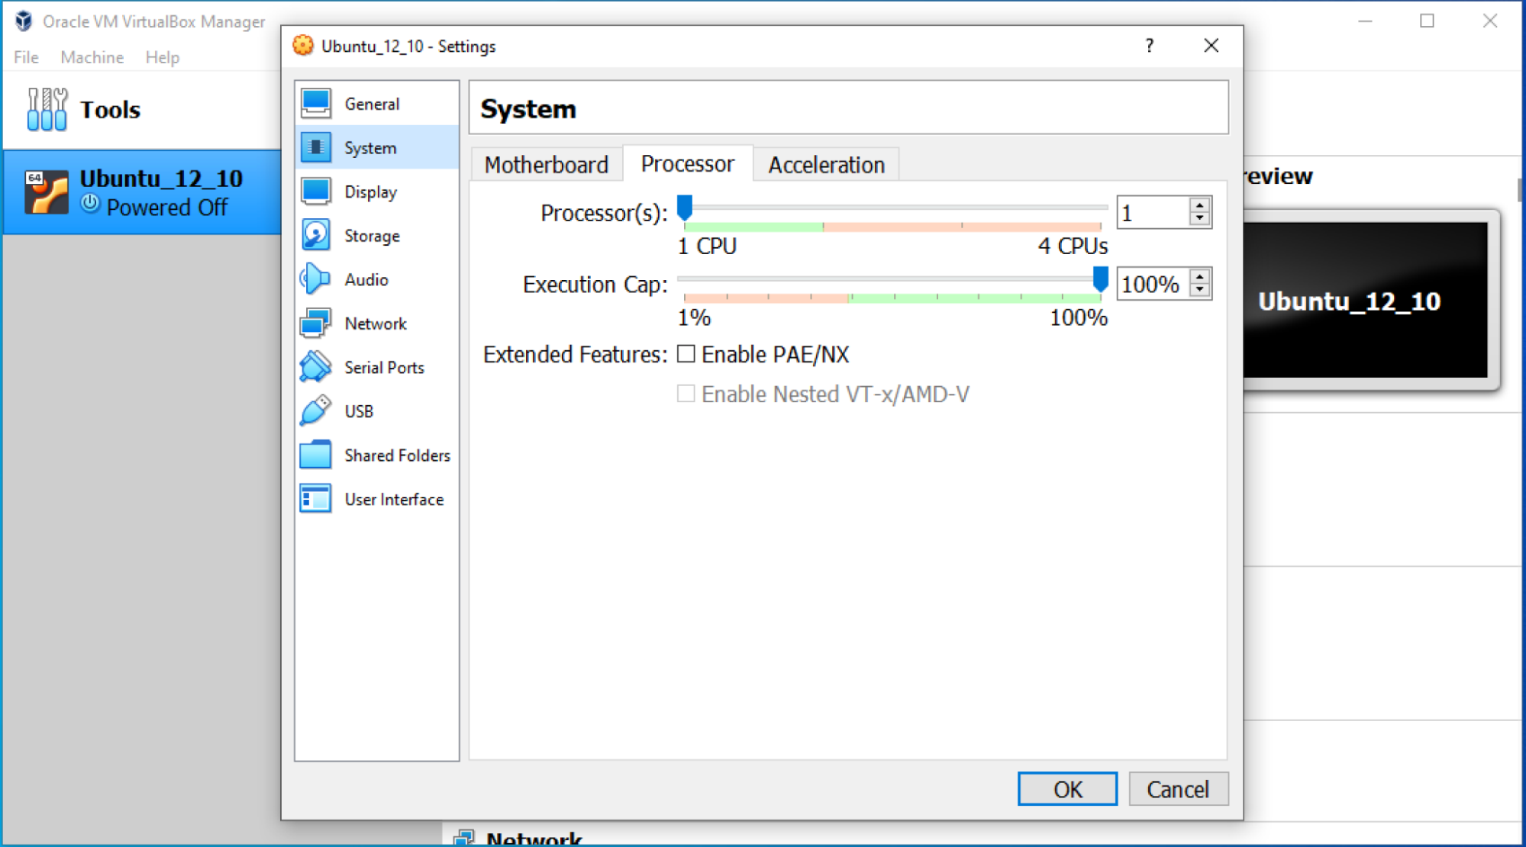Open the User Interface settings icon
The image size is (1526, 847).
[x=315, y=499]
